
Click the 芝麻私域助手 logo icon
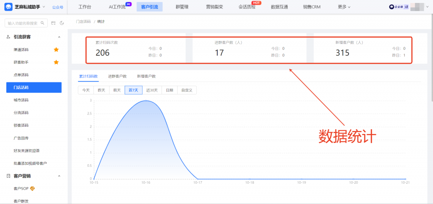pyautogui.click(x=8, y=7)
